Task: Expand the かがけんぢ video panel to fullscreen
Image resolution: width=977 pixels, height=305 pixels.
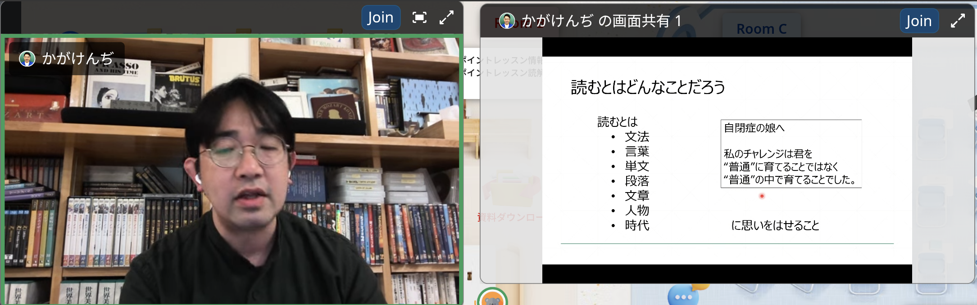Action: coord(446,18)
